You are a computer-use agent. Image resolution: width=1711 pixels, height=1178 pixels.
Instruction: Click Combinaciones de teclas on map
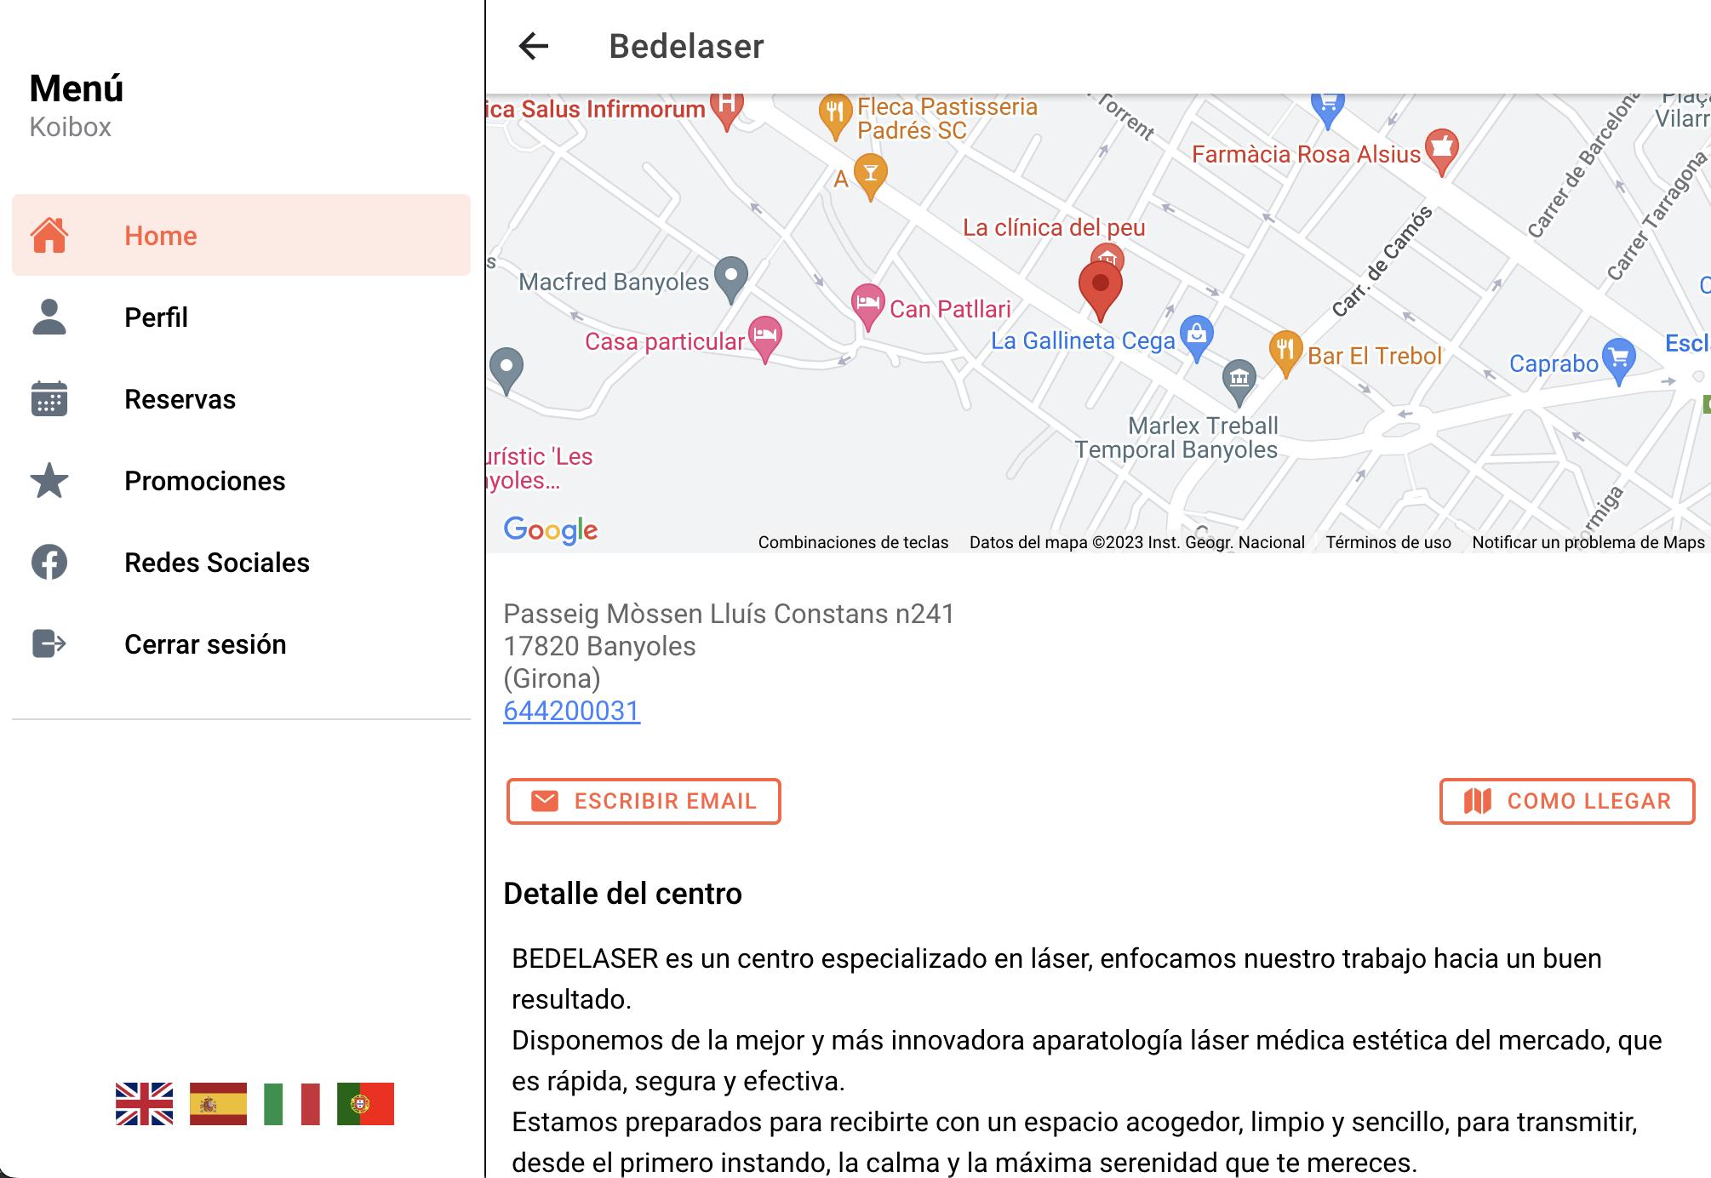point(853,542)
